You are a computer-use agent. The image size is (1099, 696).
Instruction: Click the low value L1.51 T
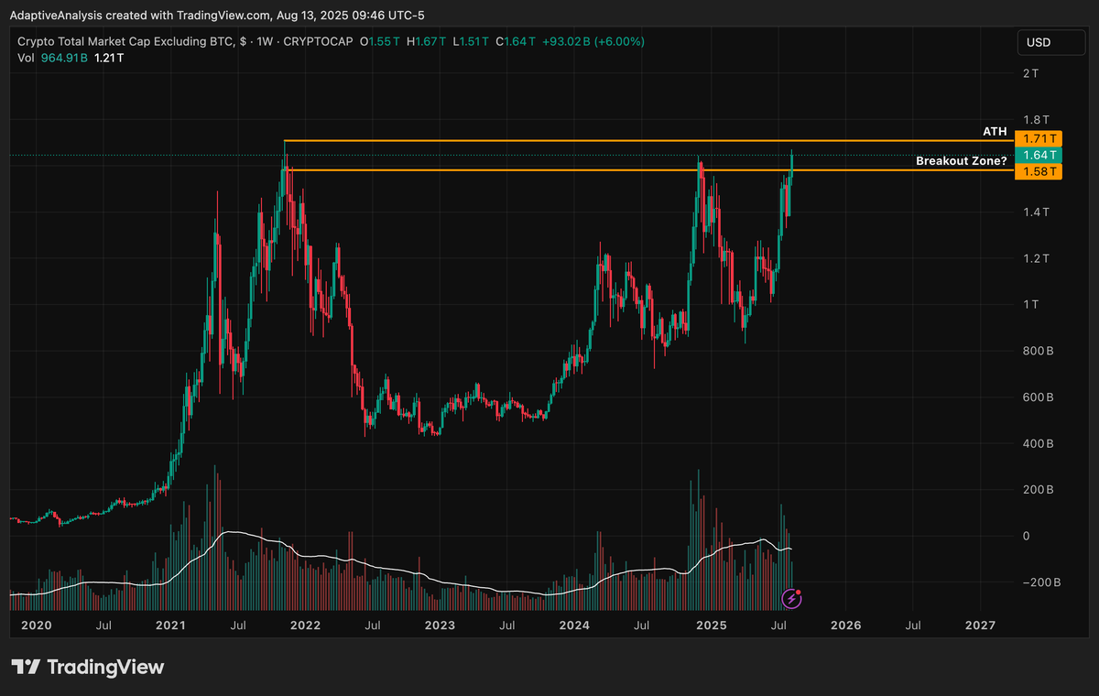(472, 41)
